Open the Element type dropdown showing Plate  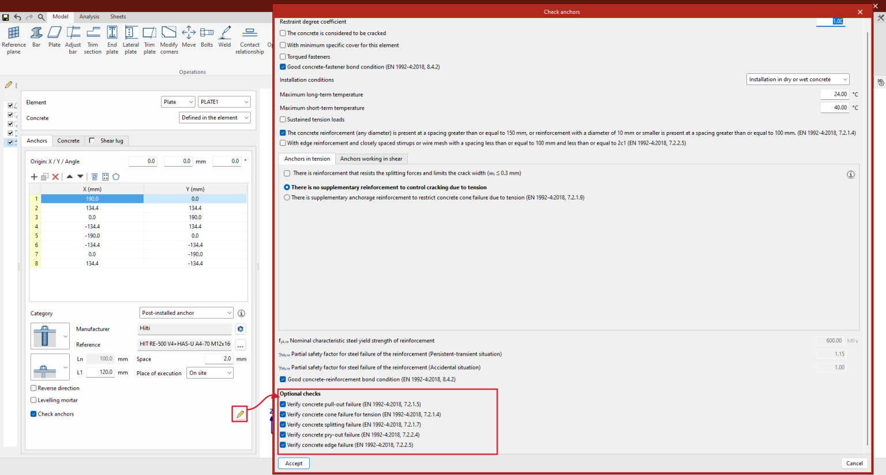[178, 101]
